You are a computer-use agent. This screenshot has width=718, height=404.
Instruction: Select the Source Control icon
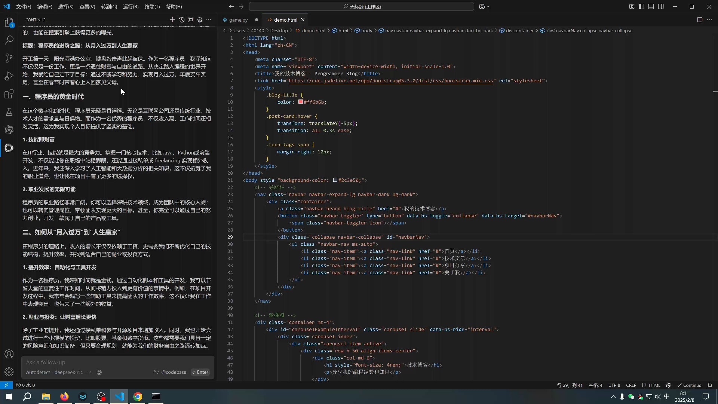pyautogui.click(x=9, y=58)
